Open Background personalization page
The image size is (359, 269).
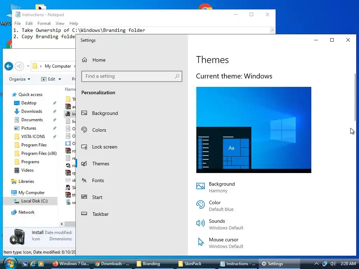[x=100, y=113]
